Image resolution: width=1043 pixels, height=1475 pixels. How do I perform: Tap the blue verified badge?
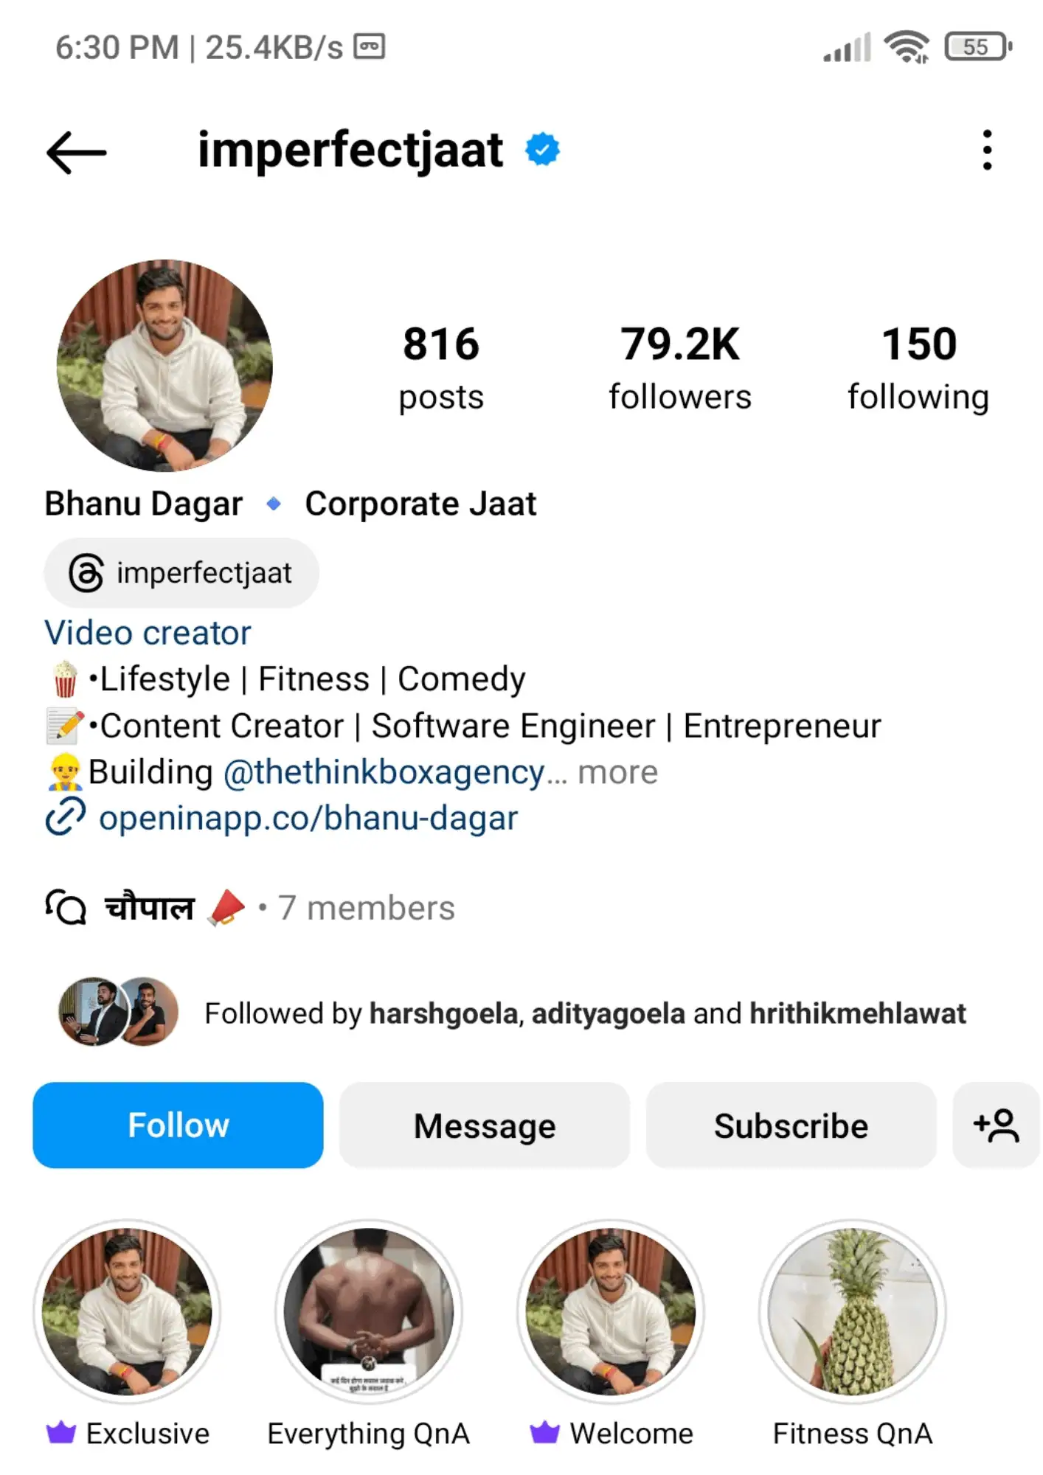[x=542, y=150]
